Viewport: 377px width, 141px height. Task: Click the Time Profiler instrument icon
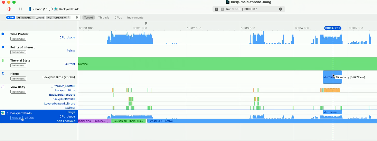point(3,34)
